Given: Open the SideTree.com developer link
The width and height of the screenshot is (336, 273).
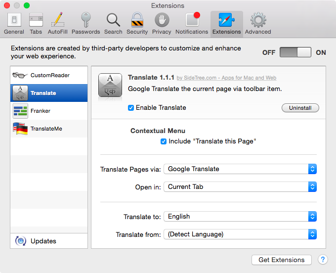Looking at the screenshot, I should [x=226, y=78].
